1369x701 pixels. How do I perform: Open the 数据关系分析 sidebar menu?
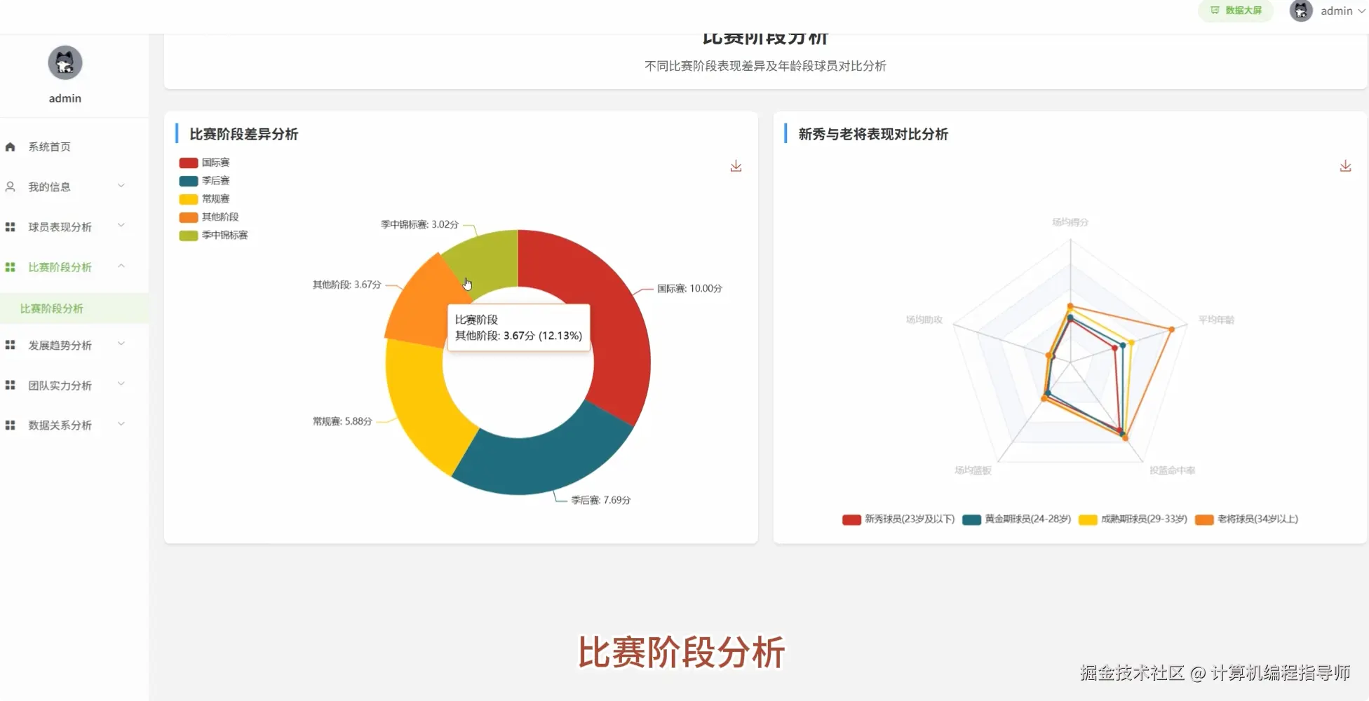[60, 425]
